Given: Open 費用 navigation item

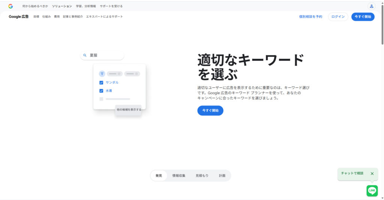Looking at the screenshot, I should [x=57, y=17].
